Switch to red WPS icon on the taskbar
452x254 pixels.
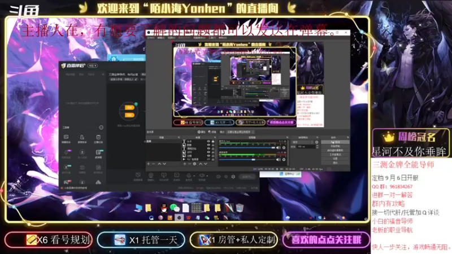pos(189,218)
